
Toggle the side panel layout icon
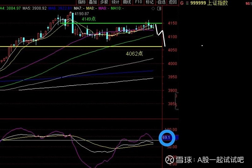(159, 8)
